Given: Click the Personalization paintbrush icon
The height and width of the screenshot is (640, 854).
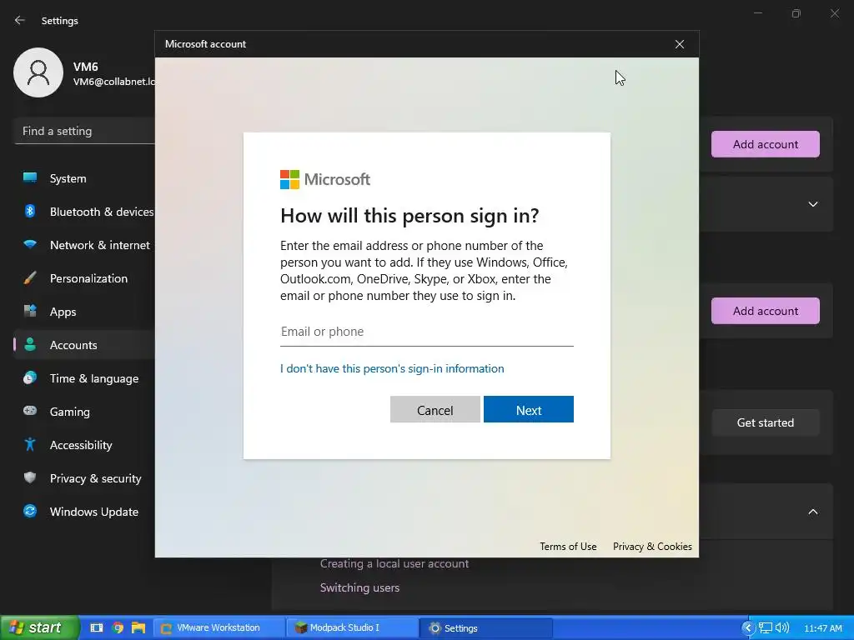Looking at the screenshot, I should tap(30, 278).
